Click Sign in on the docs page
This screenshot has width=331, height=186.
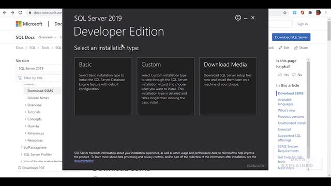302,24
